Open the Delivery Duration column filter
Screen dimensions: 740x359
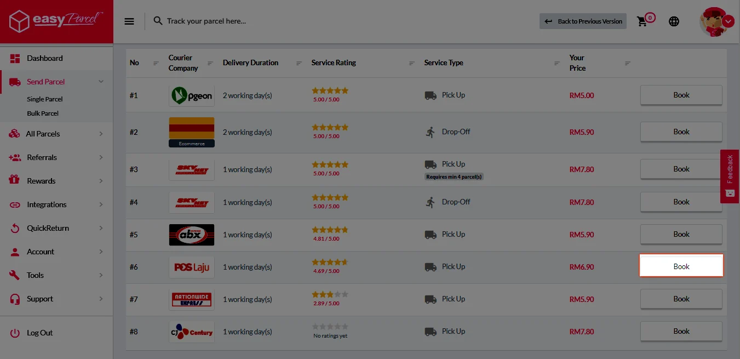(299, 63)
